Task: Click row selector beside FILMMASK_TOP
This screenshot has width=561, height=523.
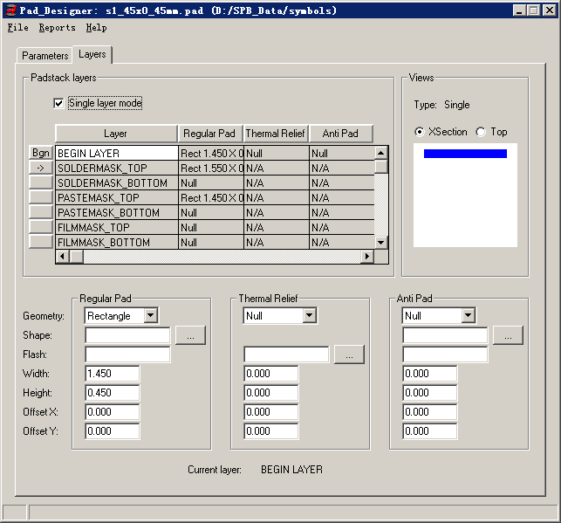Action: (41, 227)
